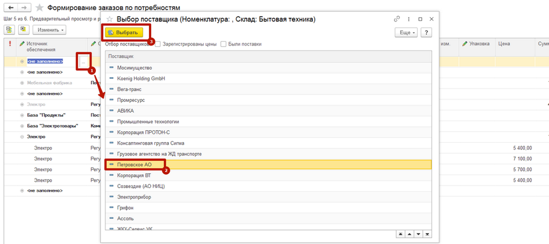Select Грузовое агентство на ЖД транспорте

(268, 154)
